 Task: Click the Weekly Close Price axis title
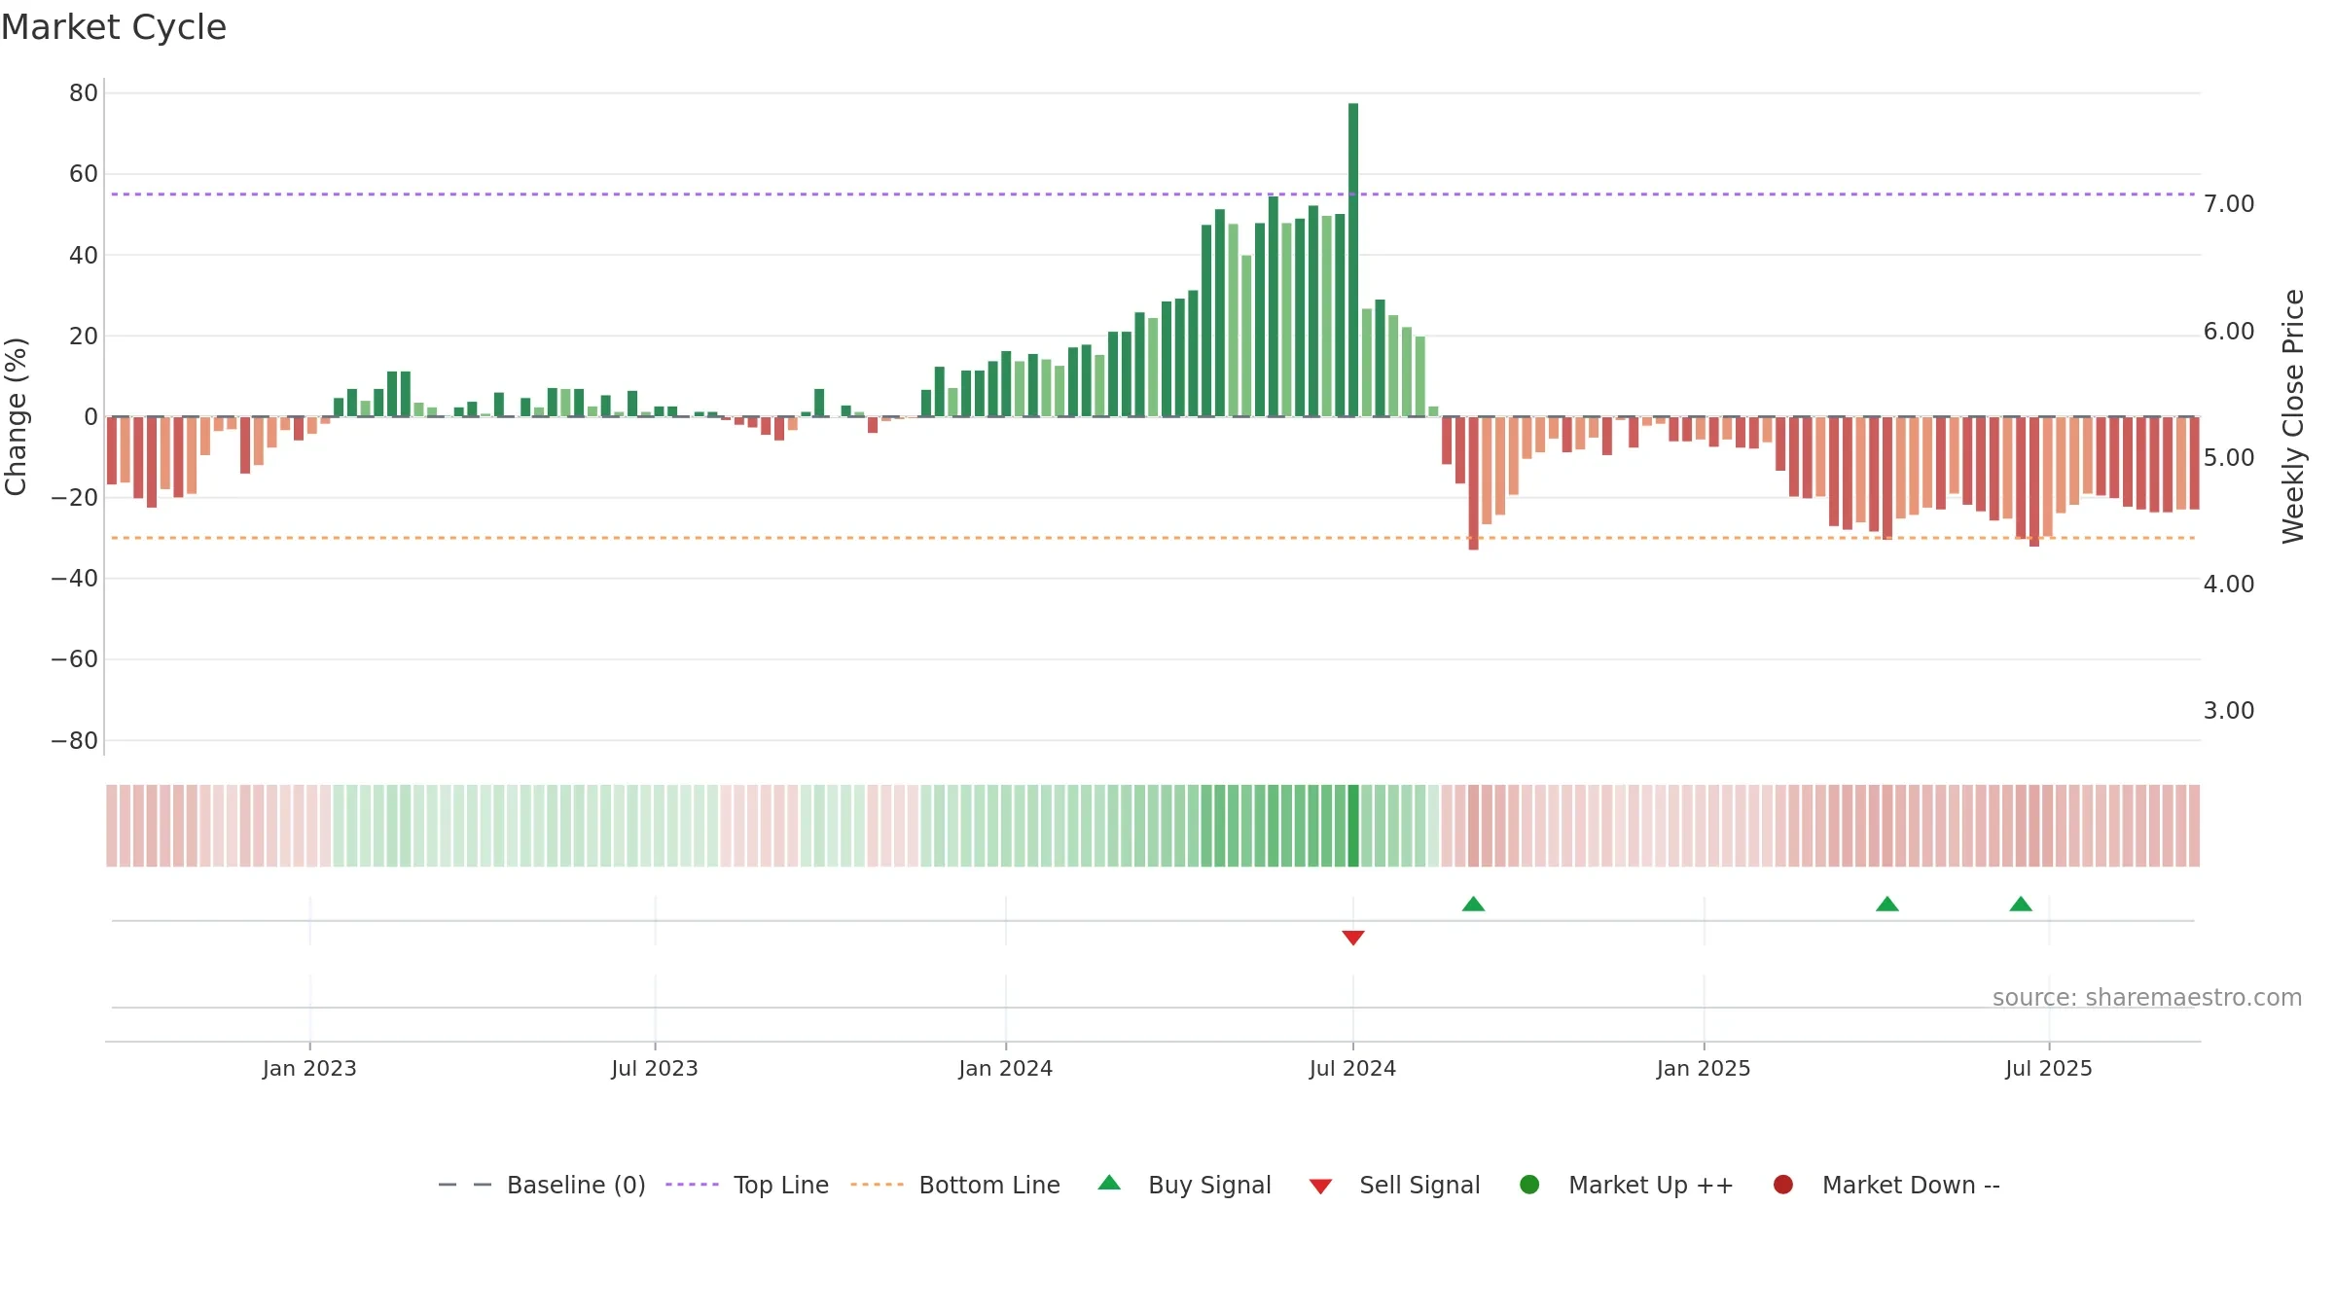pyautogui.click(x=2293, y=416)
